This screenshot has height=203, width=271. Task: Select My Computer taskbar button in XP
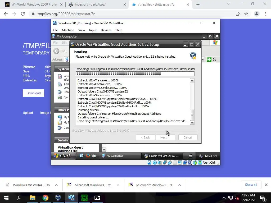(x=120, y=156)
